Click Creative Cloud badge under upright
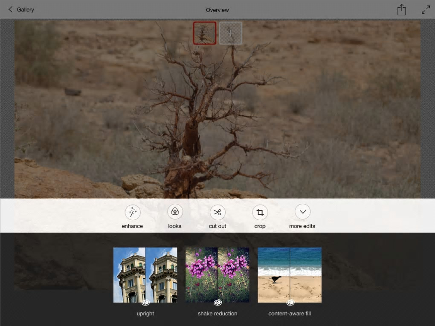 [x=145, y=303]
